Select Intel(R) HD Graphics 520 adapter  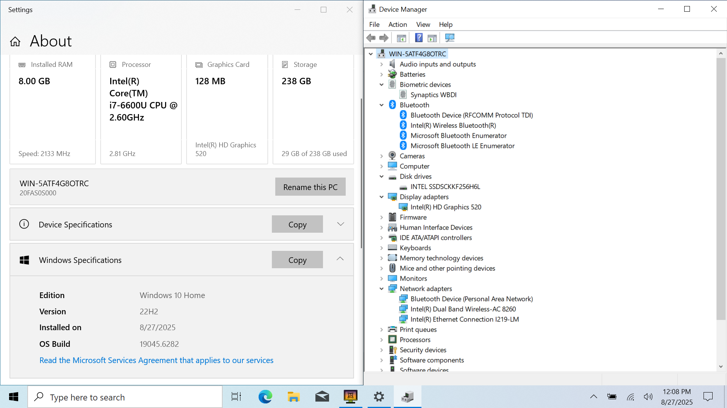[446, 207]
